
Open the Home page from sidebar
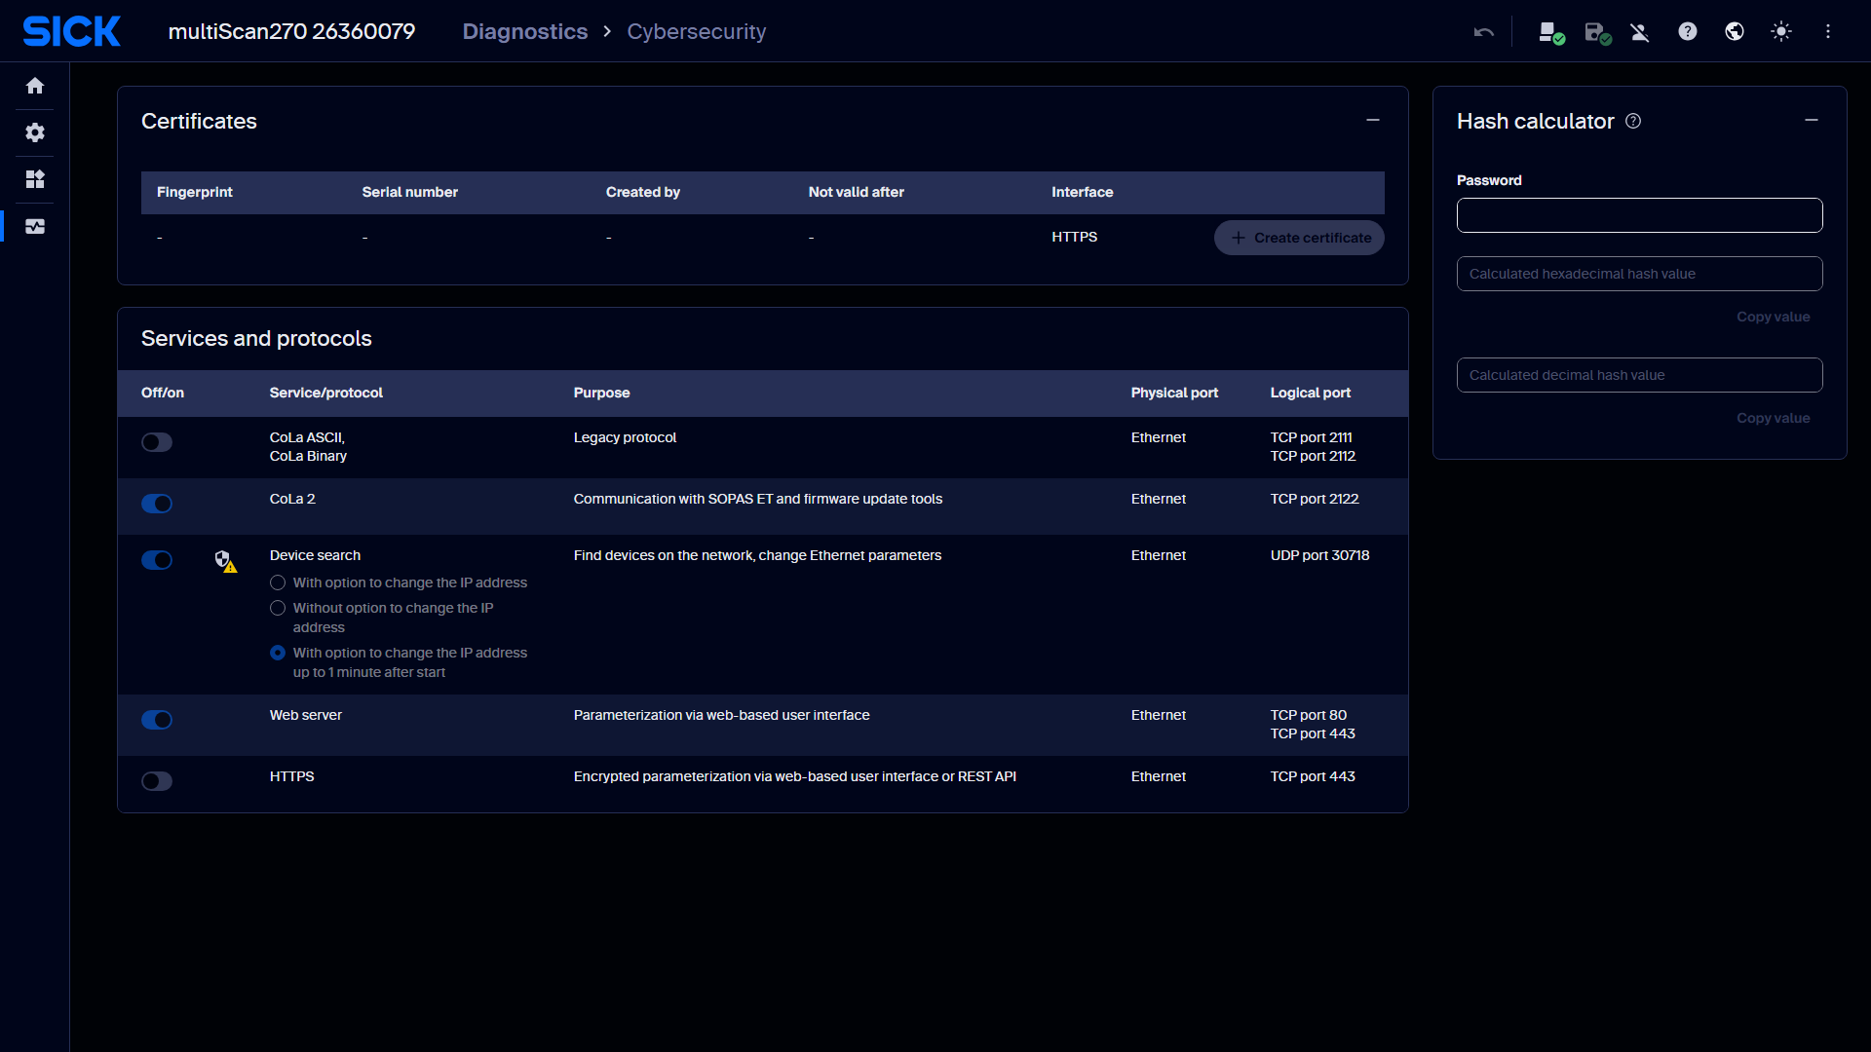tap(35, 86)
